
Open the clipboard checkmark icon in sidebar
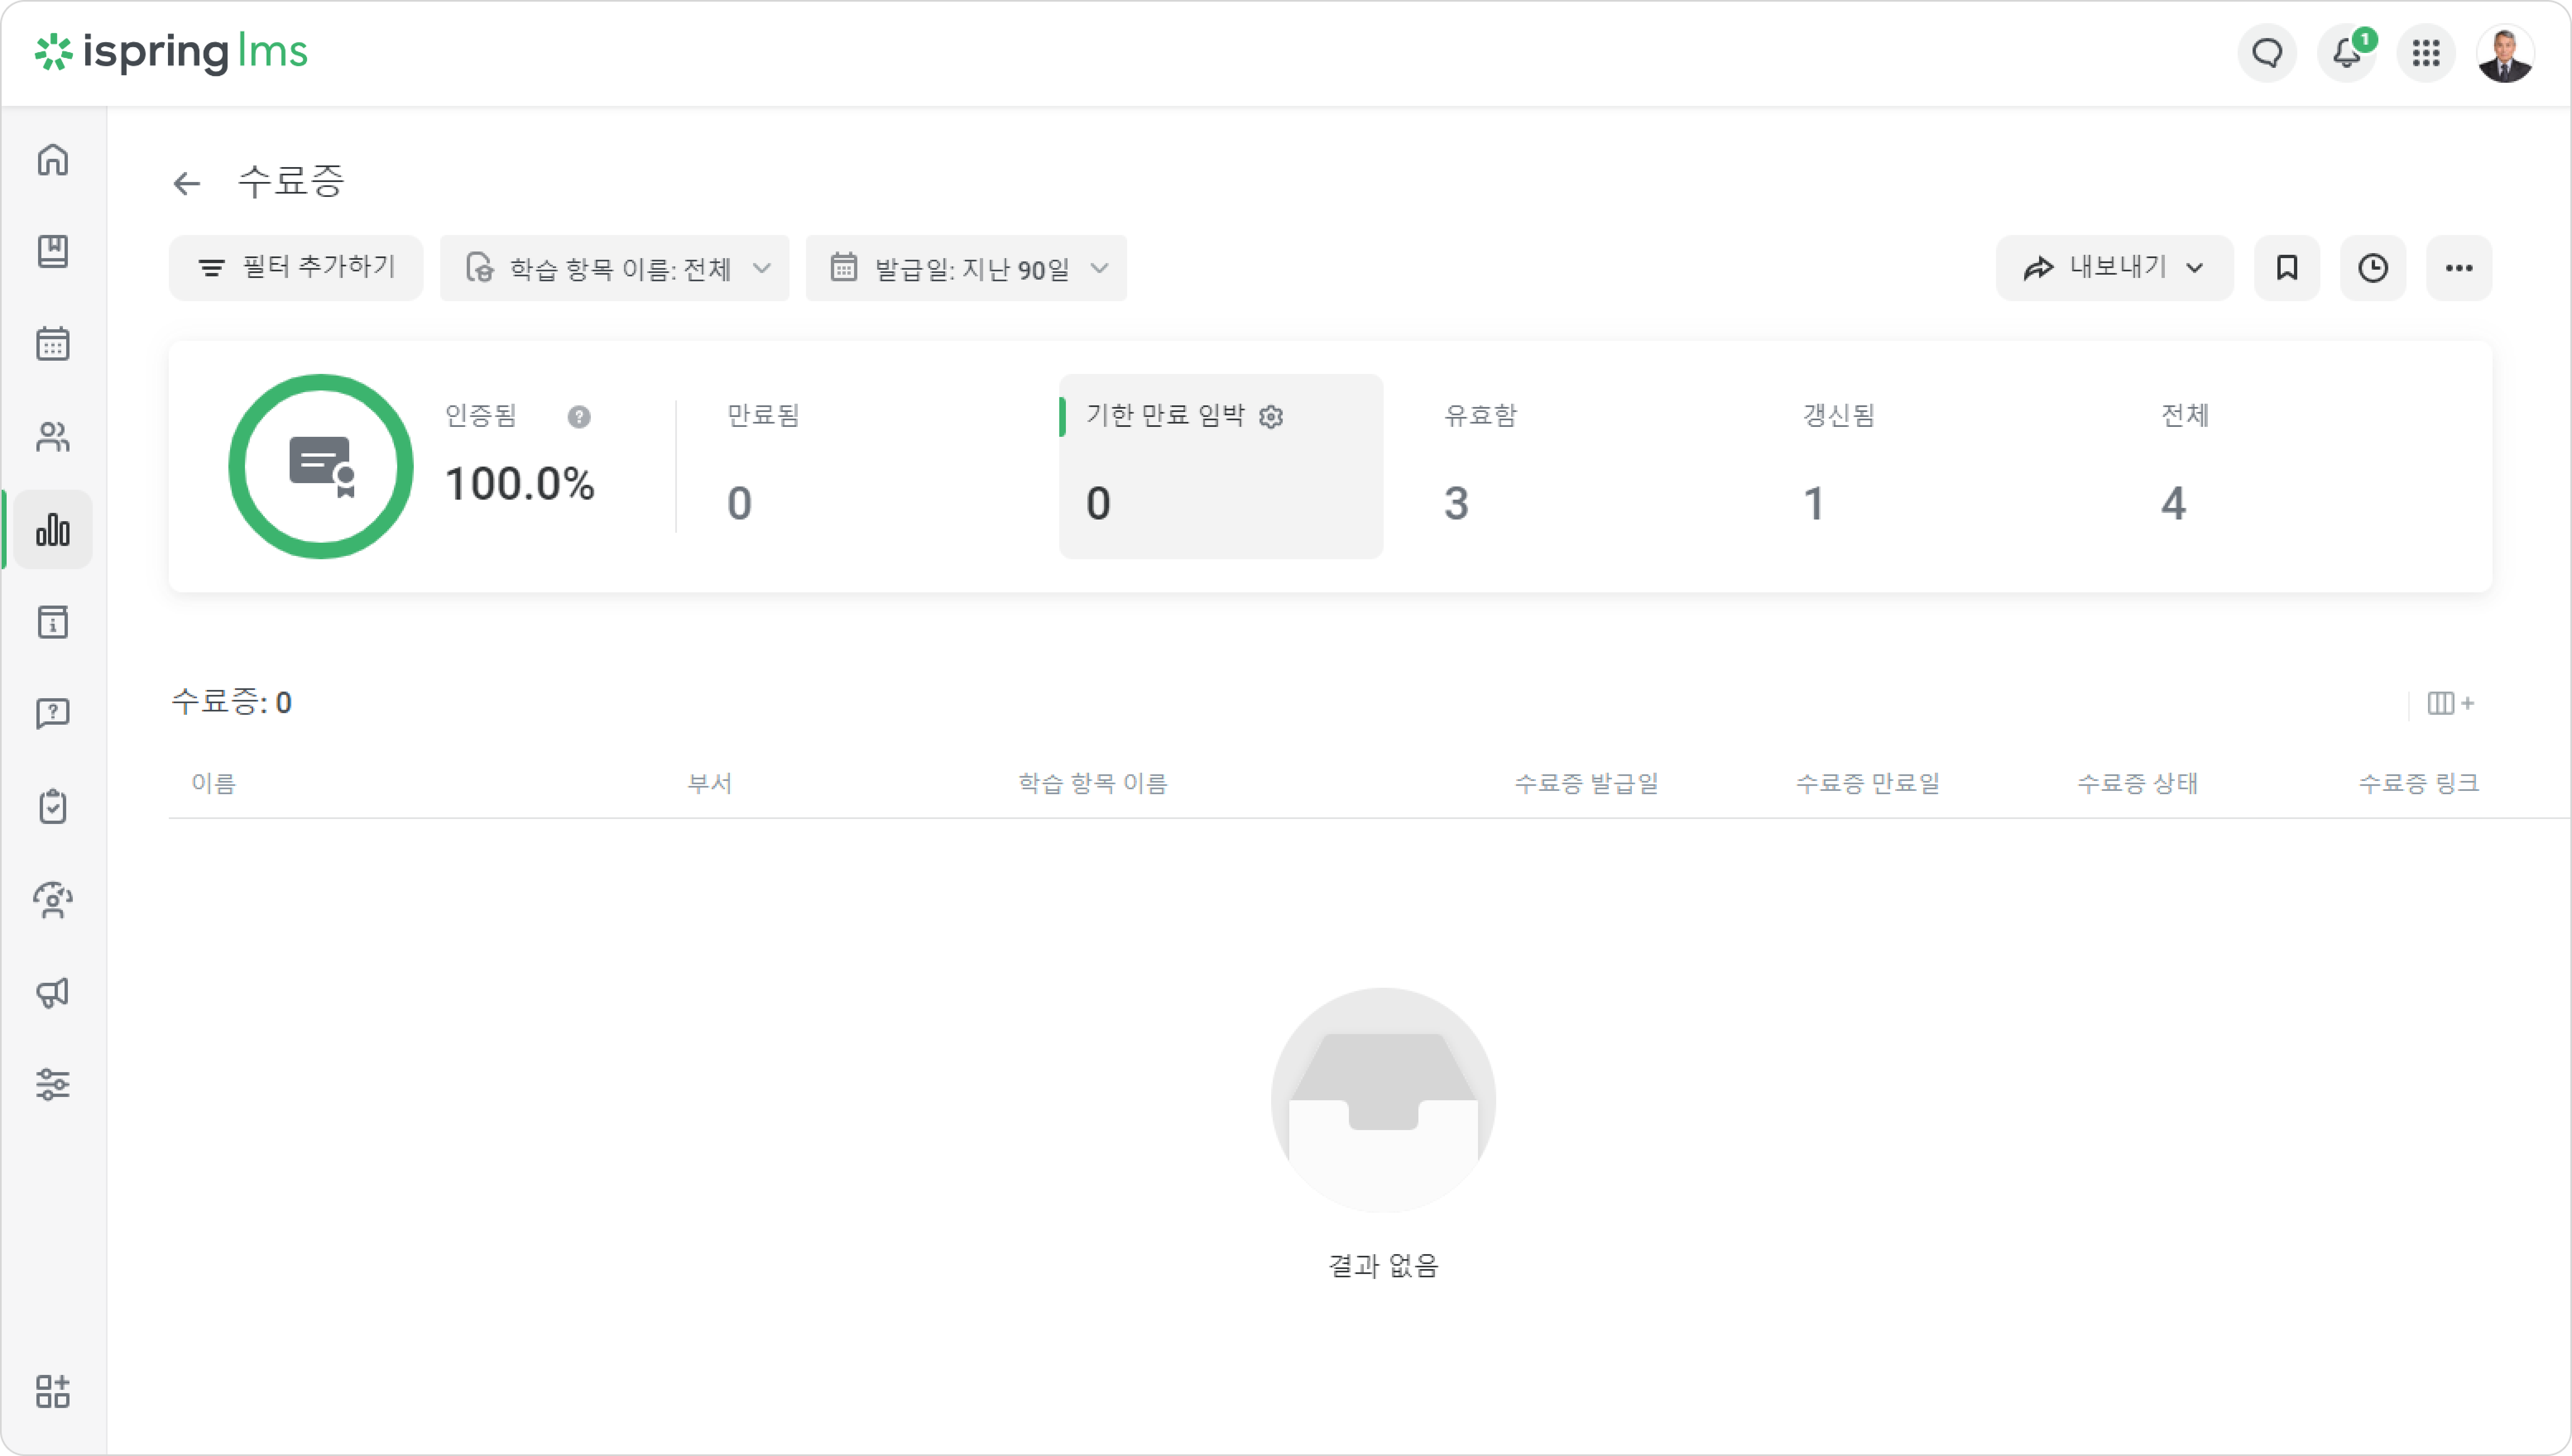[53, 807]
